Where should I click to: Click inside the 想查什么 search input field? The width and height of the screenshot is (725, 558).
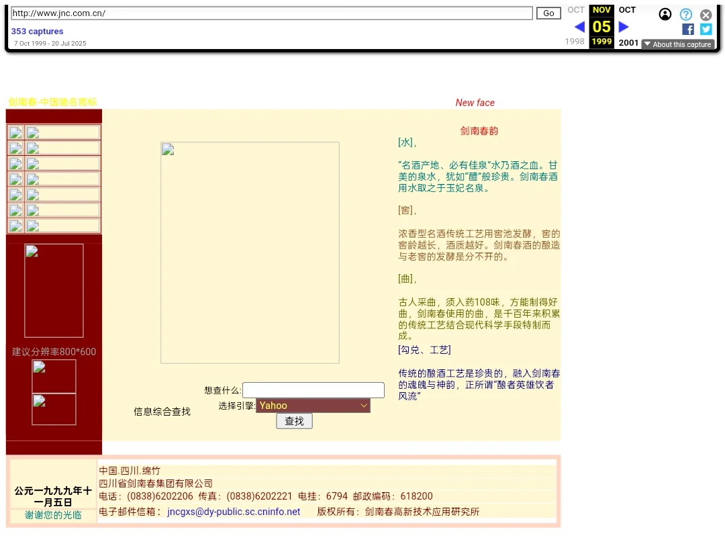[313, 389]
